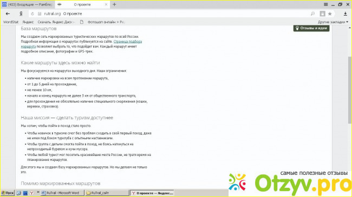
Task: Open the downloads arrow icon
Action: point(346,14)
